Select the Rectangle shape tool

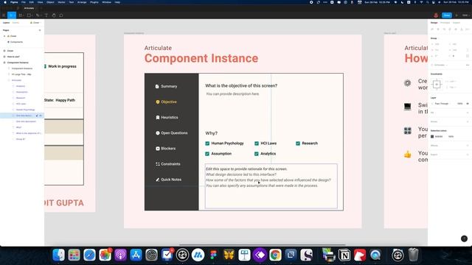[x=29, y=15]
